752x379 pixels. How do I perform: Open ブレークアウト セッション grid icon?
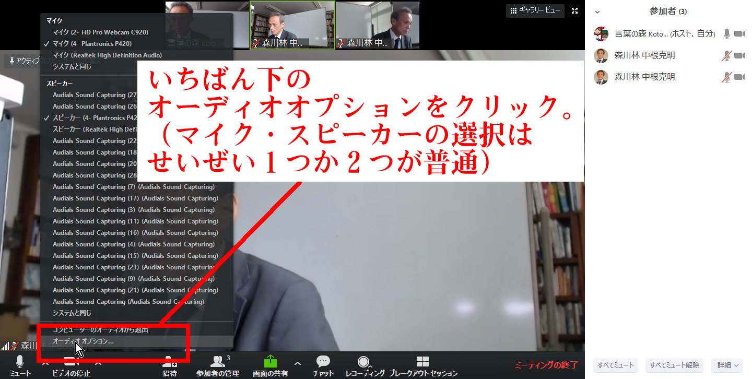tap(423, 361)
